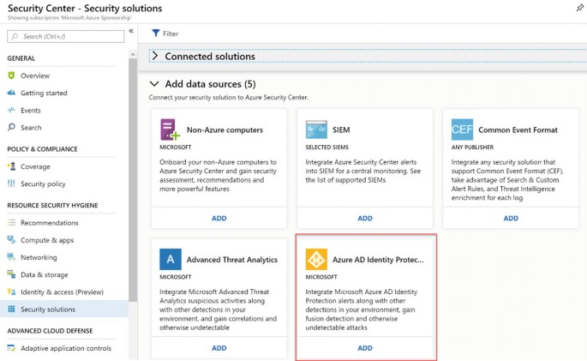The width and height of the screenshot is (587, 361).
Task: Focus the Search (Ctrl+/) input field
Action: click(65, 36)
